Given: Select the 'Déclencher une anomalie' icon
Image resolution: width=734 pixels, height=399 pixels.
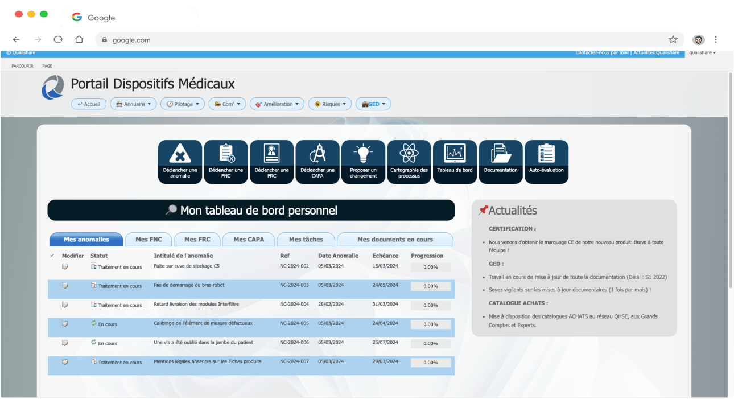Looking at the screenshot, I should click(x=180, y=162).
